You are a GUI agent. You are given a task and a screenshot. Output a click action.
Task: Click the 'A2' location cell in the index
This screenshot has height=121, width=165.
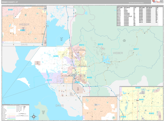134,15
